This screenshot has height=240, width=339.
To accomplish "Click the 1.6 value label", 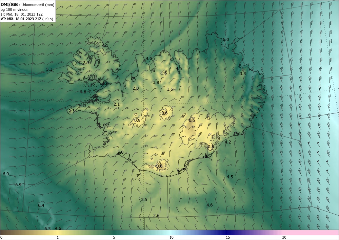I will click(x=170, y=89).
